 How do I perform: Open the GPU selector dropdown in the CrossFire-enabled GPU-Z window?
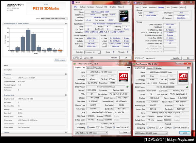[91, 133]
